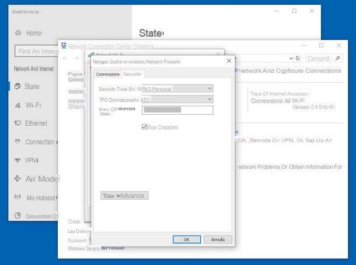Click the network security key field
Viewport: 356px width, 265px height.
click(177, 110)
